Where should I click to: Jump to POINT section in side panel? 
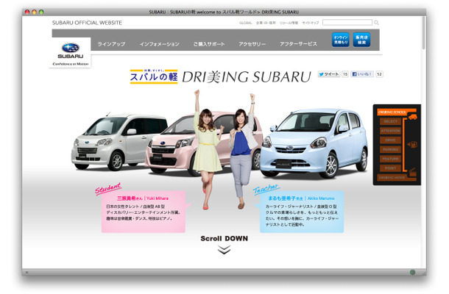click(390, 168)
